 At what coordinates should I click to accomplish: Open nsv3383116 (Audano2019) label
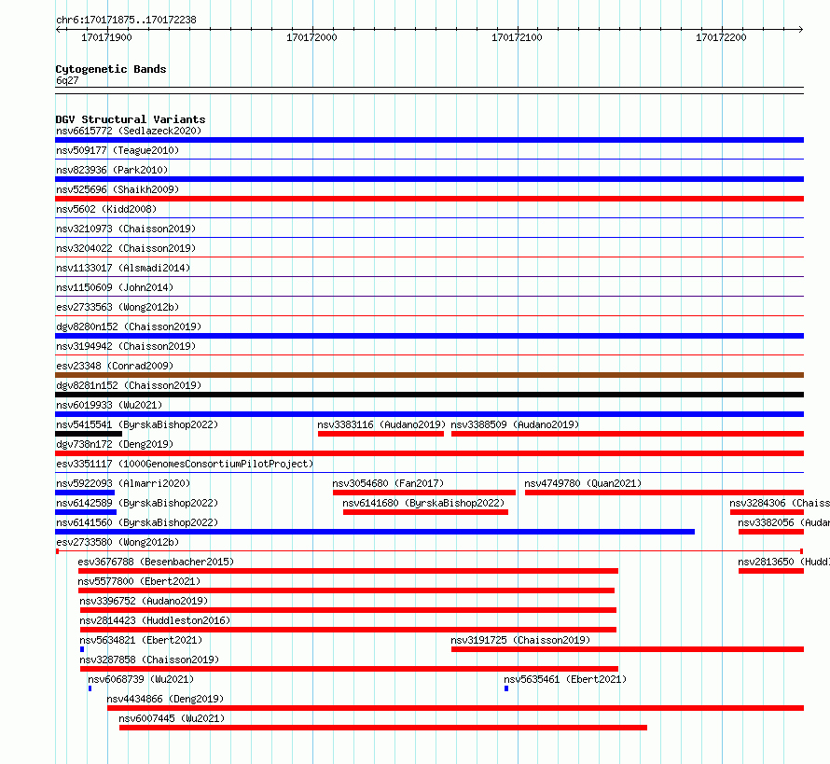click(x=381, y=424)
